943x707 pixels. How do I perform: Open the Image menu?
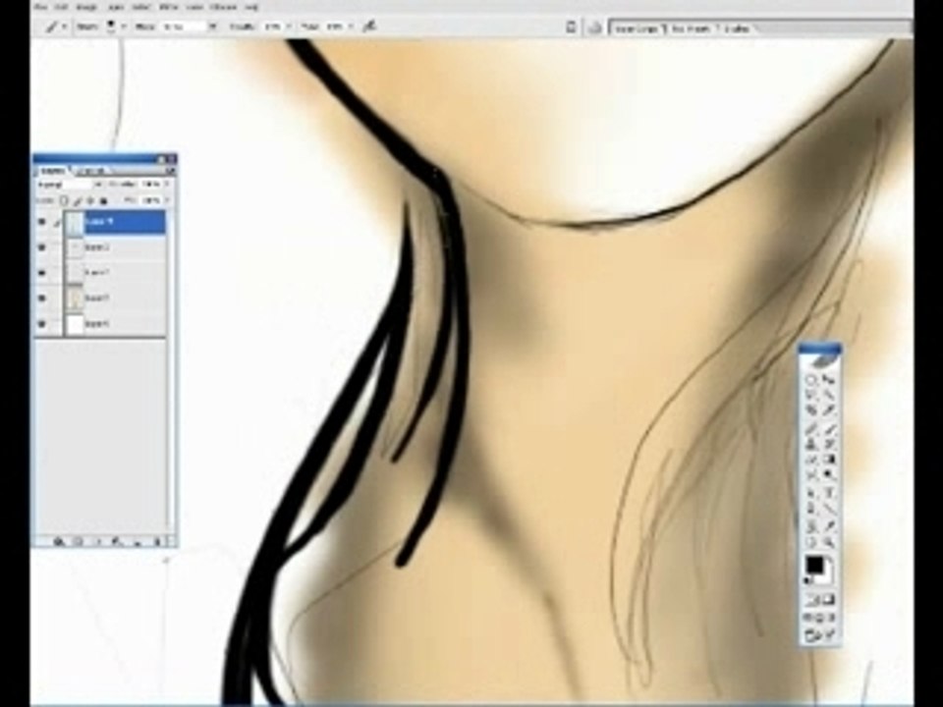point(87,7)
